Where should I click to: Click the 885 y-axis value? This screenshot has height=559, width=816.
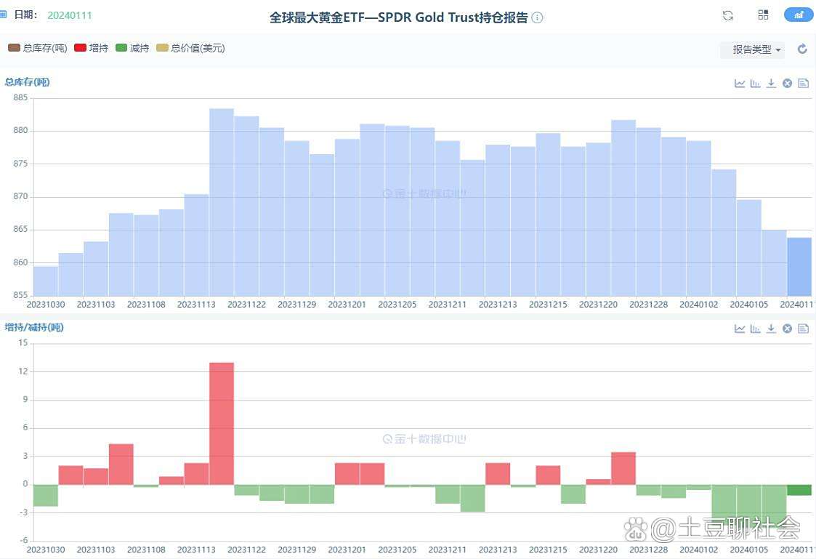[x=21, y=98]
